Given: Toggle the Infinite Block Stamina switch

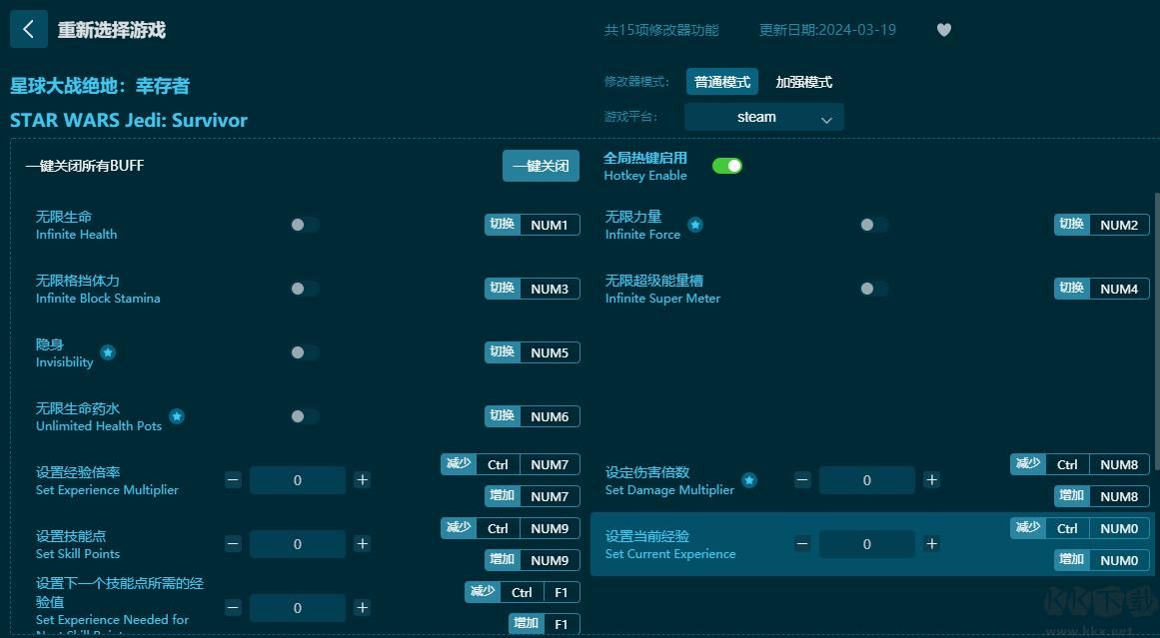Looking at the screenshot, I should 302,289.
